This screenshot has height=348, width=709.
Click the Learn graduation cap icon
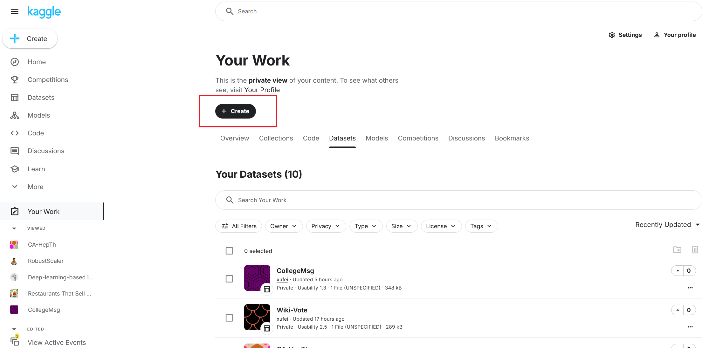(x=15, y=169)
